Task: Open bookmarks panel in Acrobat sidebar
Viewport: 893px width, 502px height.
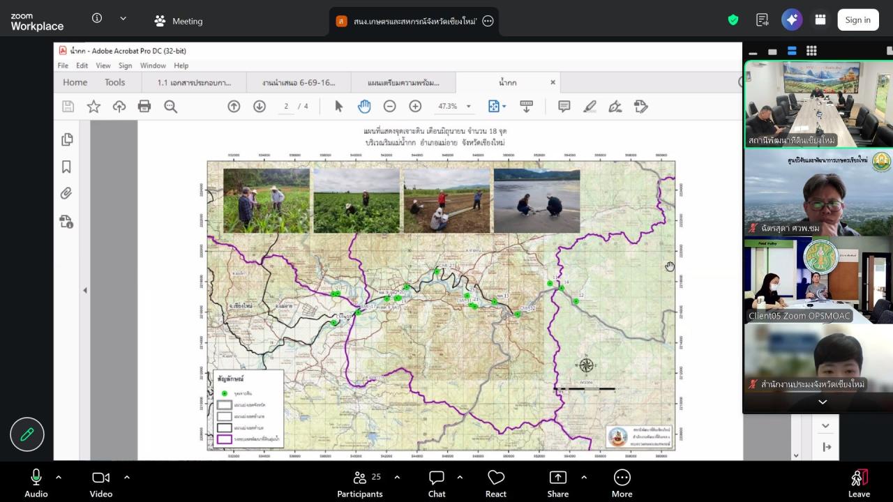Action: [67, 167]
